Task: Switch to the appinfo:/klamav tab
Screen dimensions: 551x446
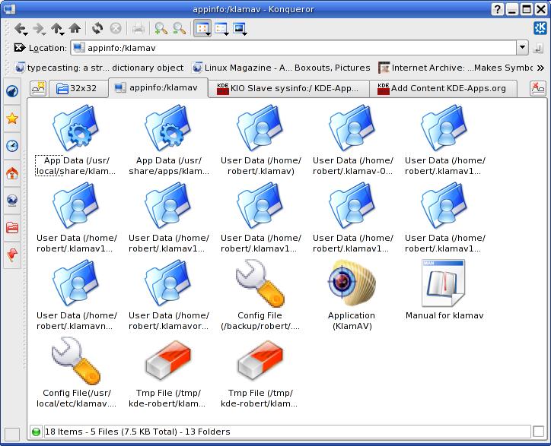Action: point(158,87)
